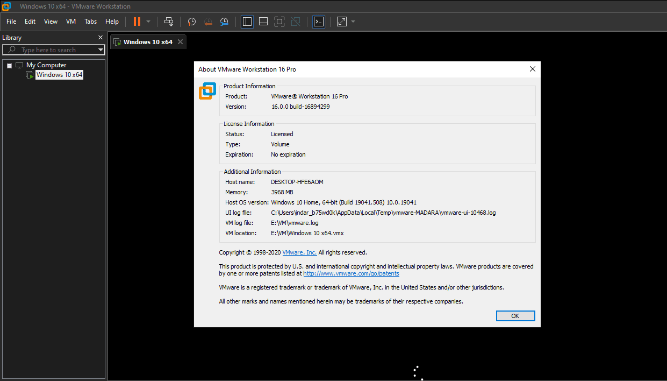
Task: Close the About VMware Workstation dialog
Action: (x=533, y=69)
